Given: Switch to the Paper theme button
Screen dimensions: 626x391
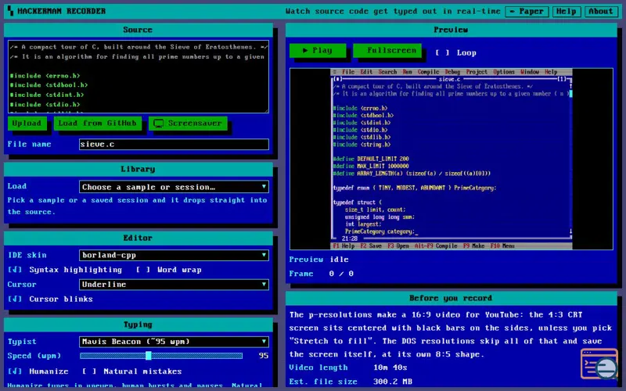Looking at the screenshot, I should coord(527,11).
